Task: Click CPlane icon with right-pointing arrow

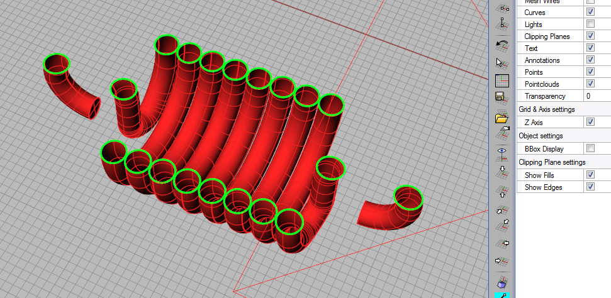Action: pos(502,260)
